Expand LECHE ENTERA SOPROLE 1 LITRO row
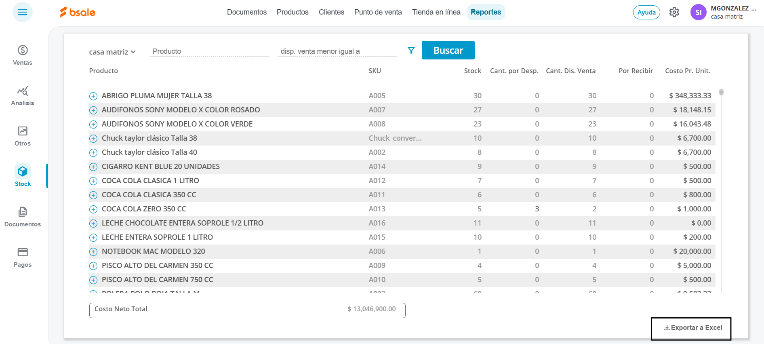Image resolution: width=764 pixels, height=344 pixels. click(x=93, y=238)
